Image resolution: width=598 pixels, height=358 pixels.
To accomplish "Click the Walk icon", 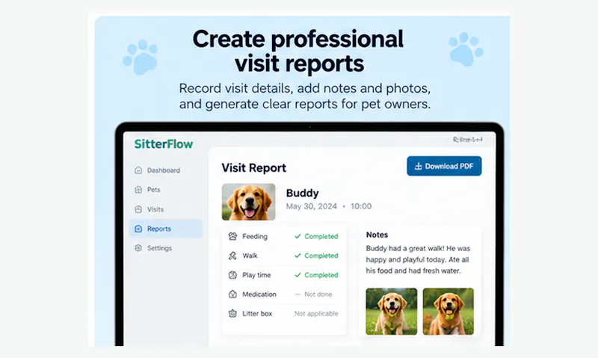I will coord(232,256).
